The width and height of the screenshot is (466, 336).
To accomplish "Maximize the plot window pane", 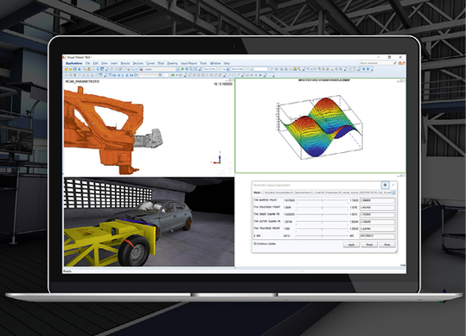I will point(401,80).
